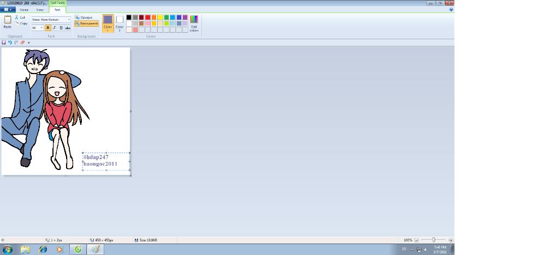Screen dimensions: 559x255
Task: Undo the last action
Action: (10, 42)
